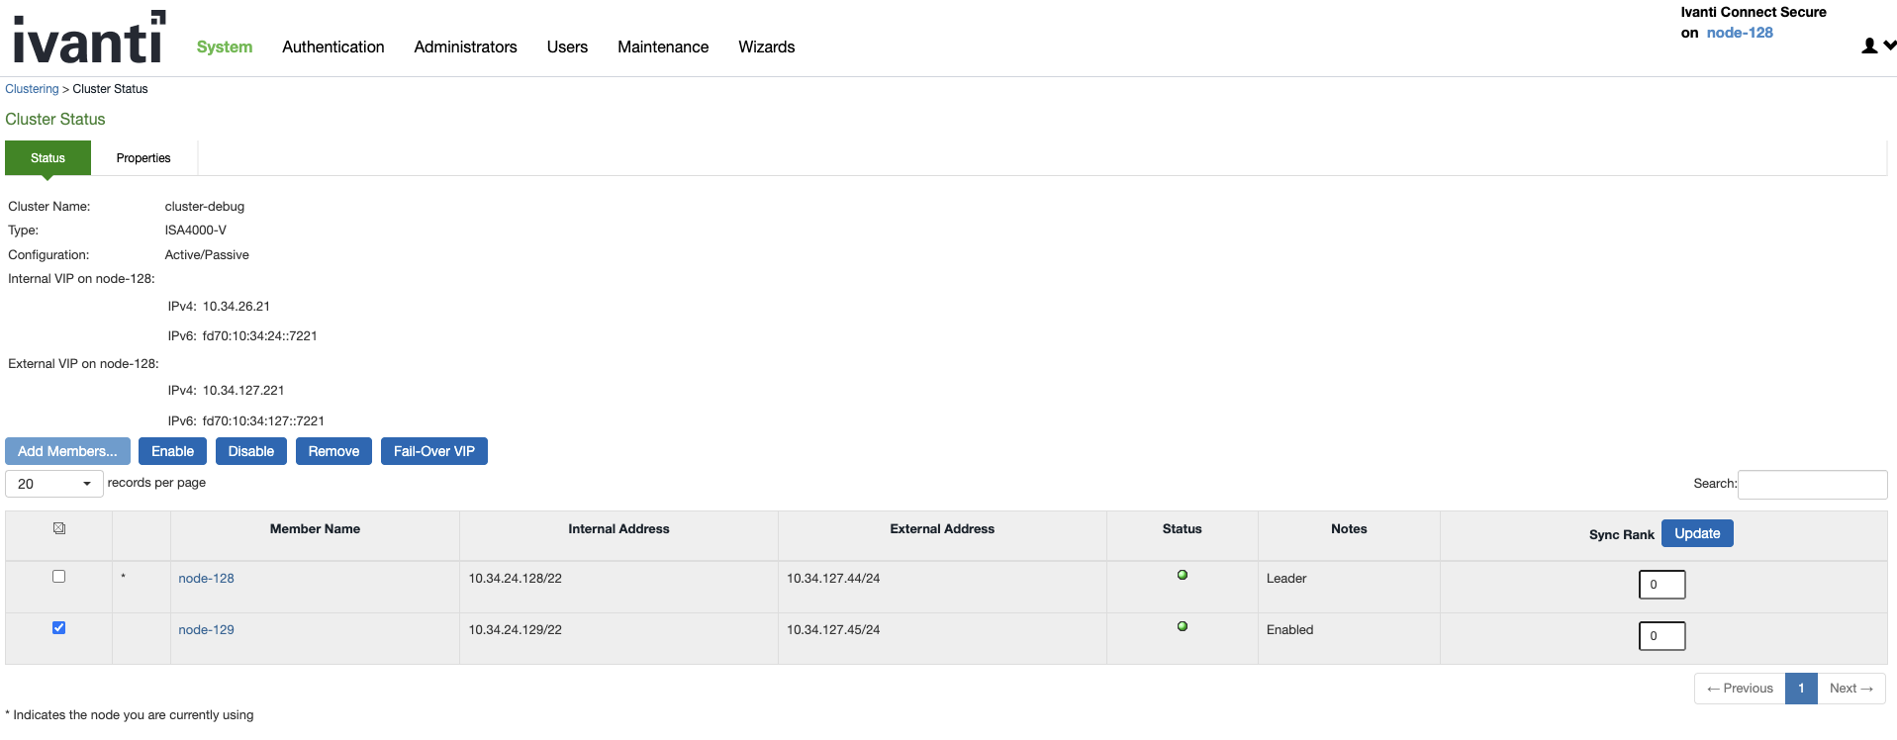Viewport: 1897px width, 740px height.
Task: Check the node-128 row checkbox
Action: (x=59, y=577)
